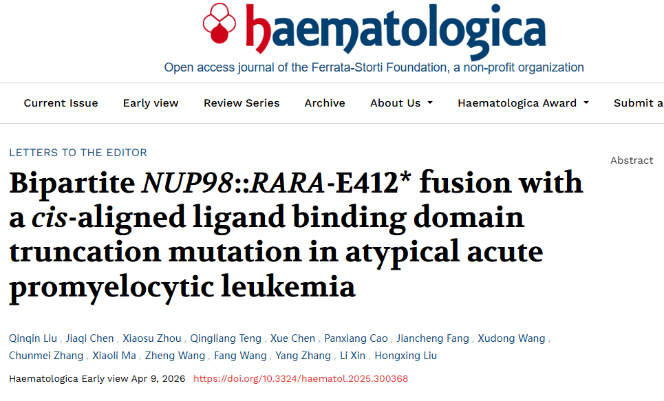Jump to the Abstract section
664x401 pixels.
tap(632, 160)
